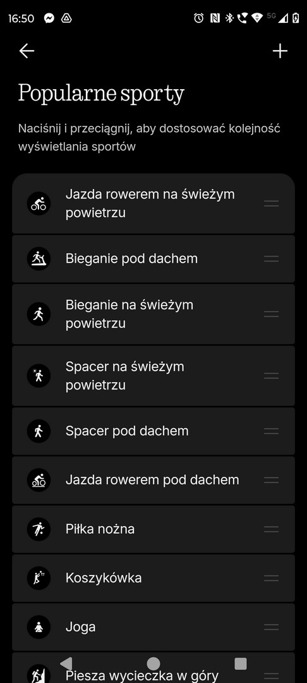
Task: Tap the outdoor cycling icon
Action: (39, 204)
